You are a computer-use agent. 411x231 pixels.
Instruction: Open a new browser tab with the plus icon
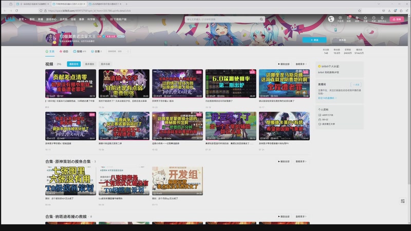[126, 4]
